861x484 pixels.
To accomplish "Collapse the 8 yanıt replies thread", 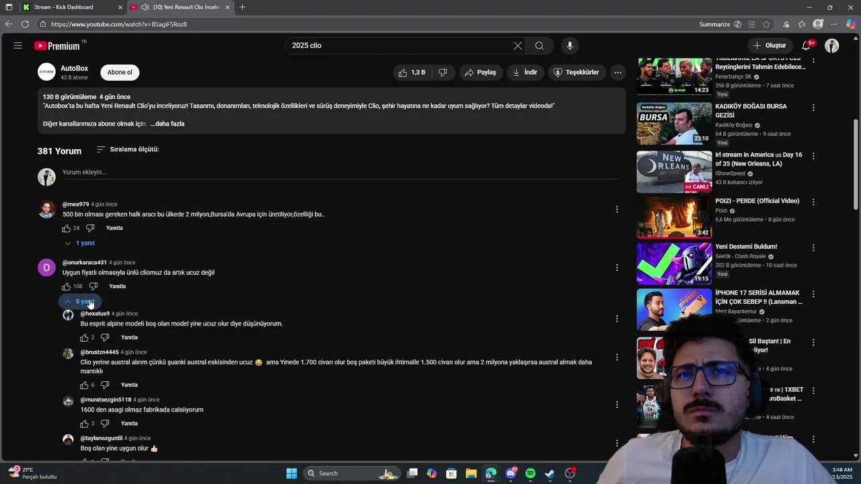I will tap(79, 302).
